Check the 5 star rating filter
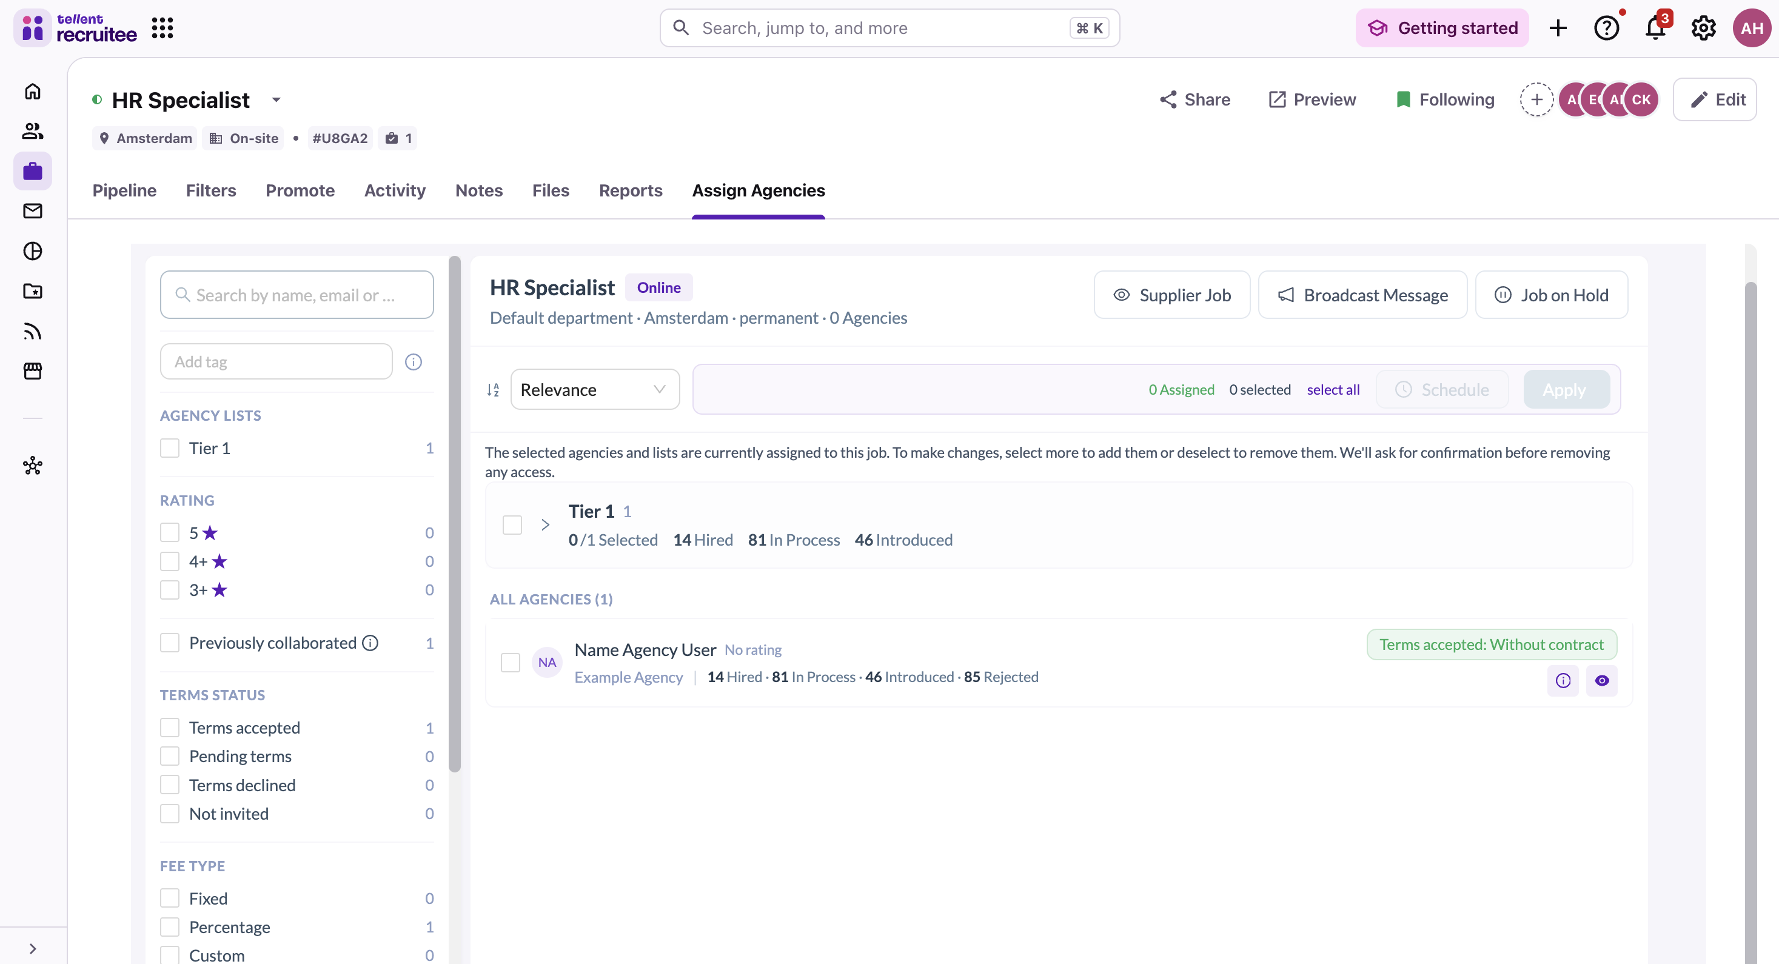The height and width of the screenshot is (964, 1779). 170,532
